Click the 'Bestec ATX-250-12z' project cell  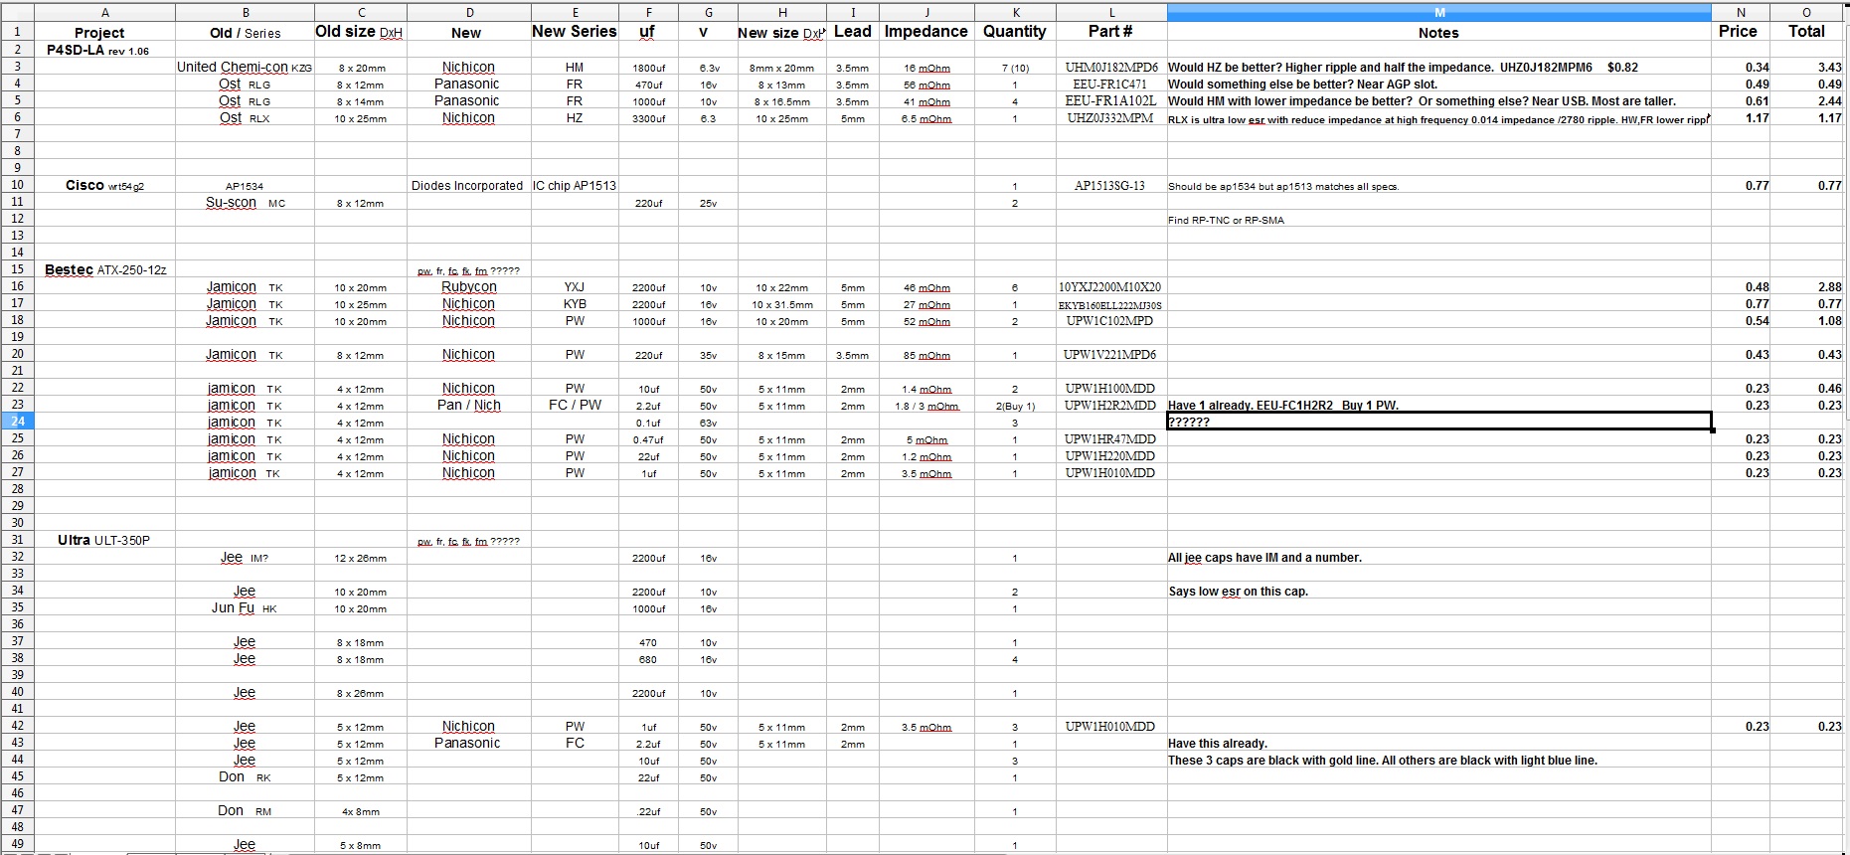click(x=105, y=269)
